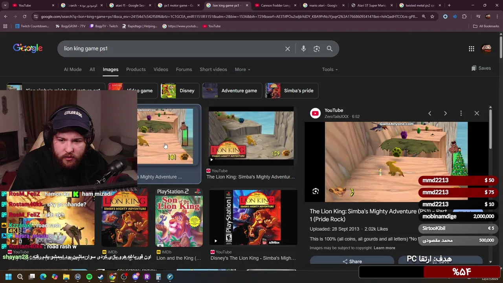Image resolution: width=503 pixels, height=283 pixels.
Task: Open Chrome three-dot menu
Action: coord(497,17)
